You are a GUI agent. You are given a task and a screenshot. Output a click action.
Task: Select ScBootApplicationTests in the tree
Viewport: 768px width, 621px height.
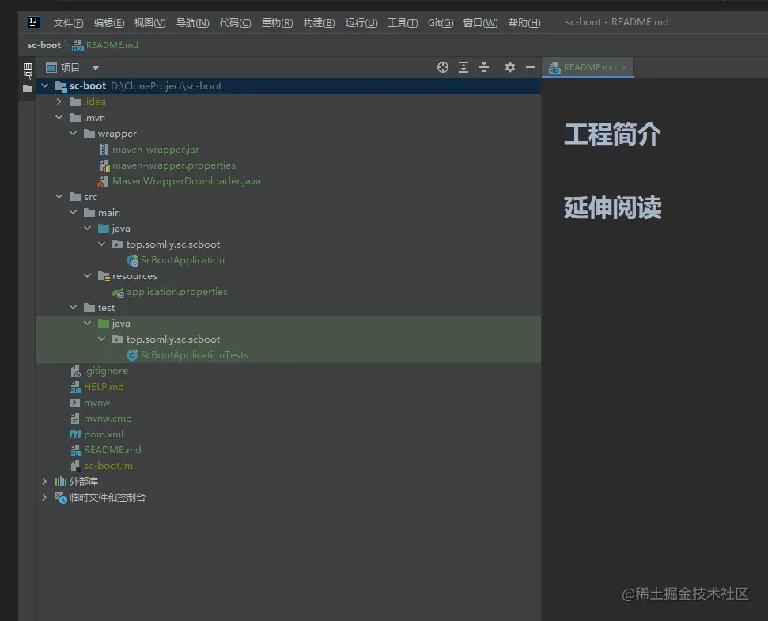(194, 355)
